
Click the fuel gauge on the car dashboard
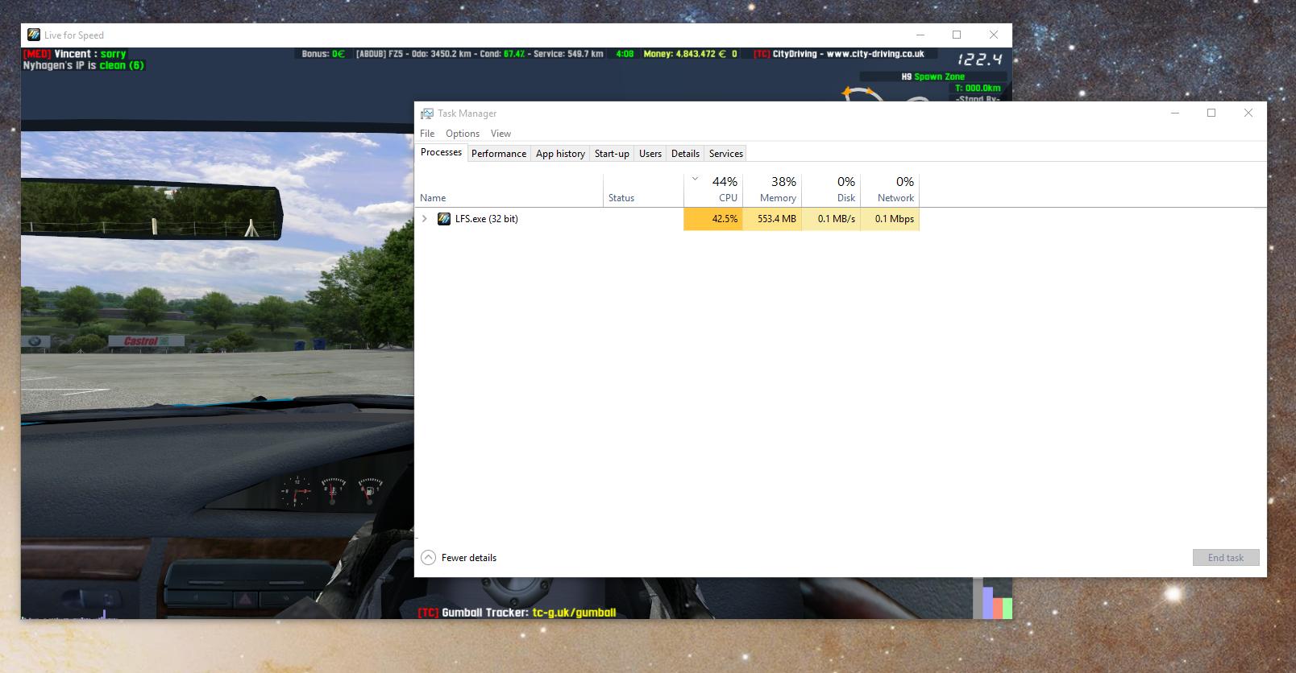point(370,490)
